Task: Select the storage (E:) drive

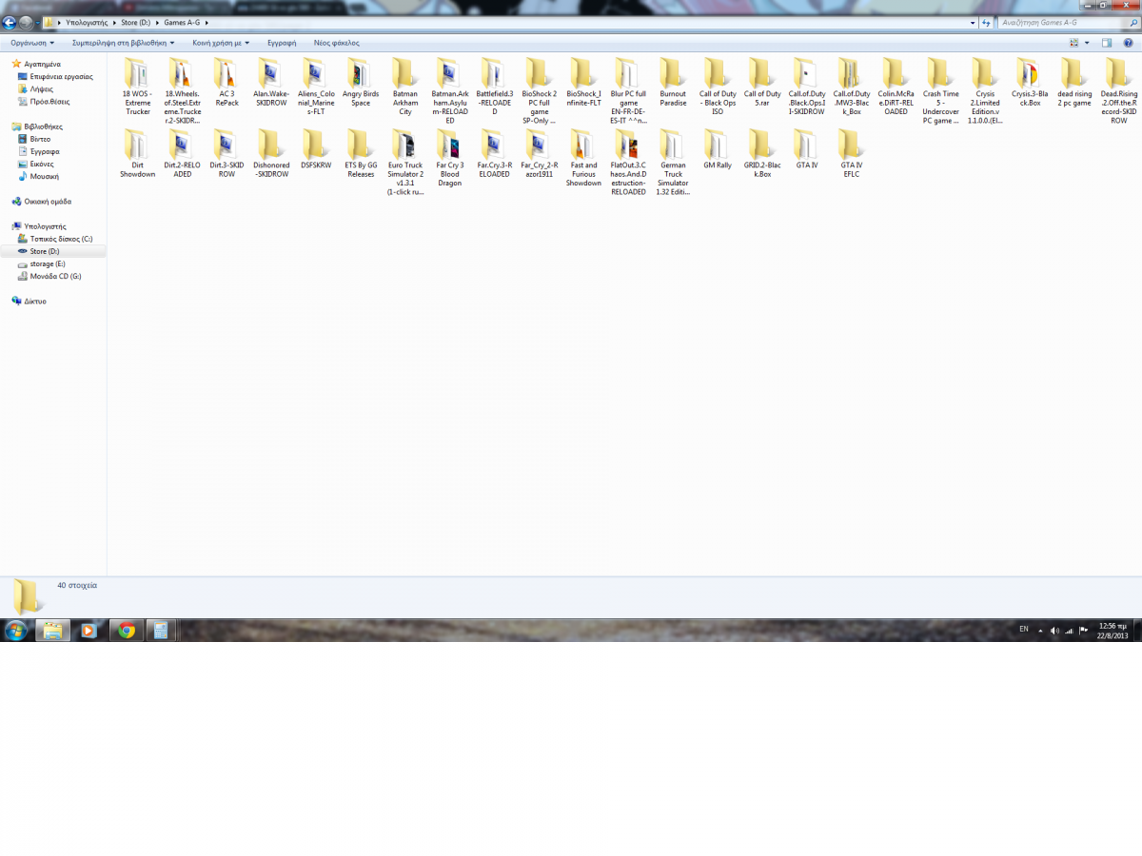Action: tap(47, 263)
